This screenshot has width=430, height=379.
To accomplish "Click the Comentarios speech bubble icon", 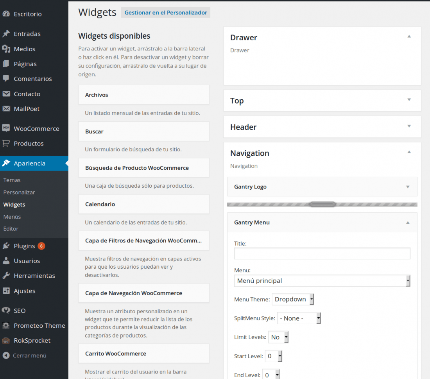I will coord(6,79).
